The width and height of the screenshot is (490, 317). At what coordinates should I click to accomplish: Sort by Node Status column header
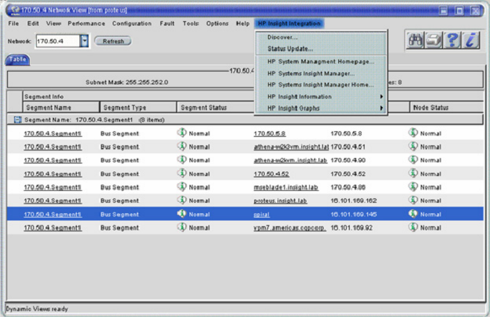point(446,107)
